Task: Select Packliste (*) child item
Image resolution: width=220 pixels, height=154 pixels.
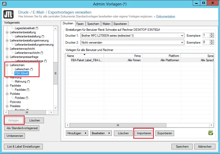Action: (22, 90)
